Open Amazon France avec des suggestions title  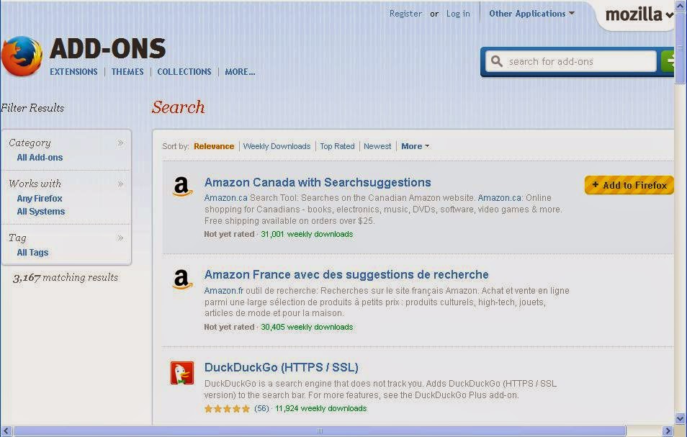[x=346, y=274]
